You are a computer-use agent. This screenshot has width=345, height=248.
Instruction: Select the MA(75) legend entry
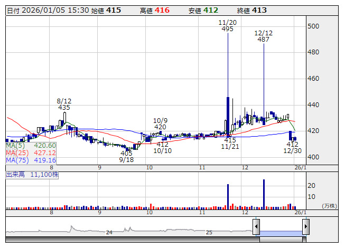point(31,160)
